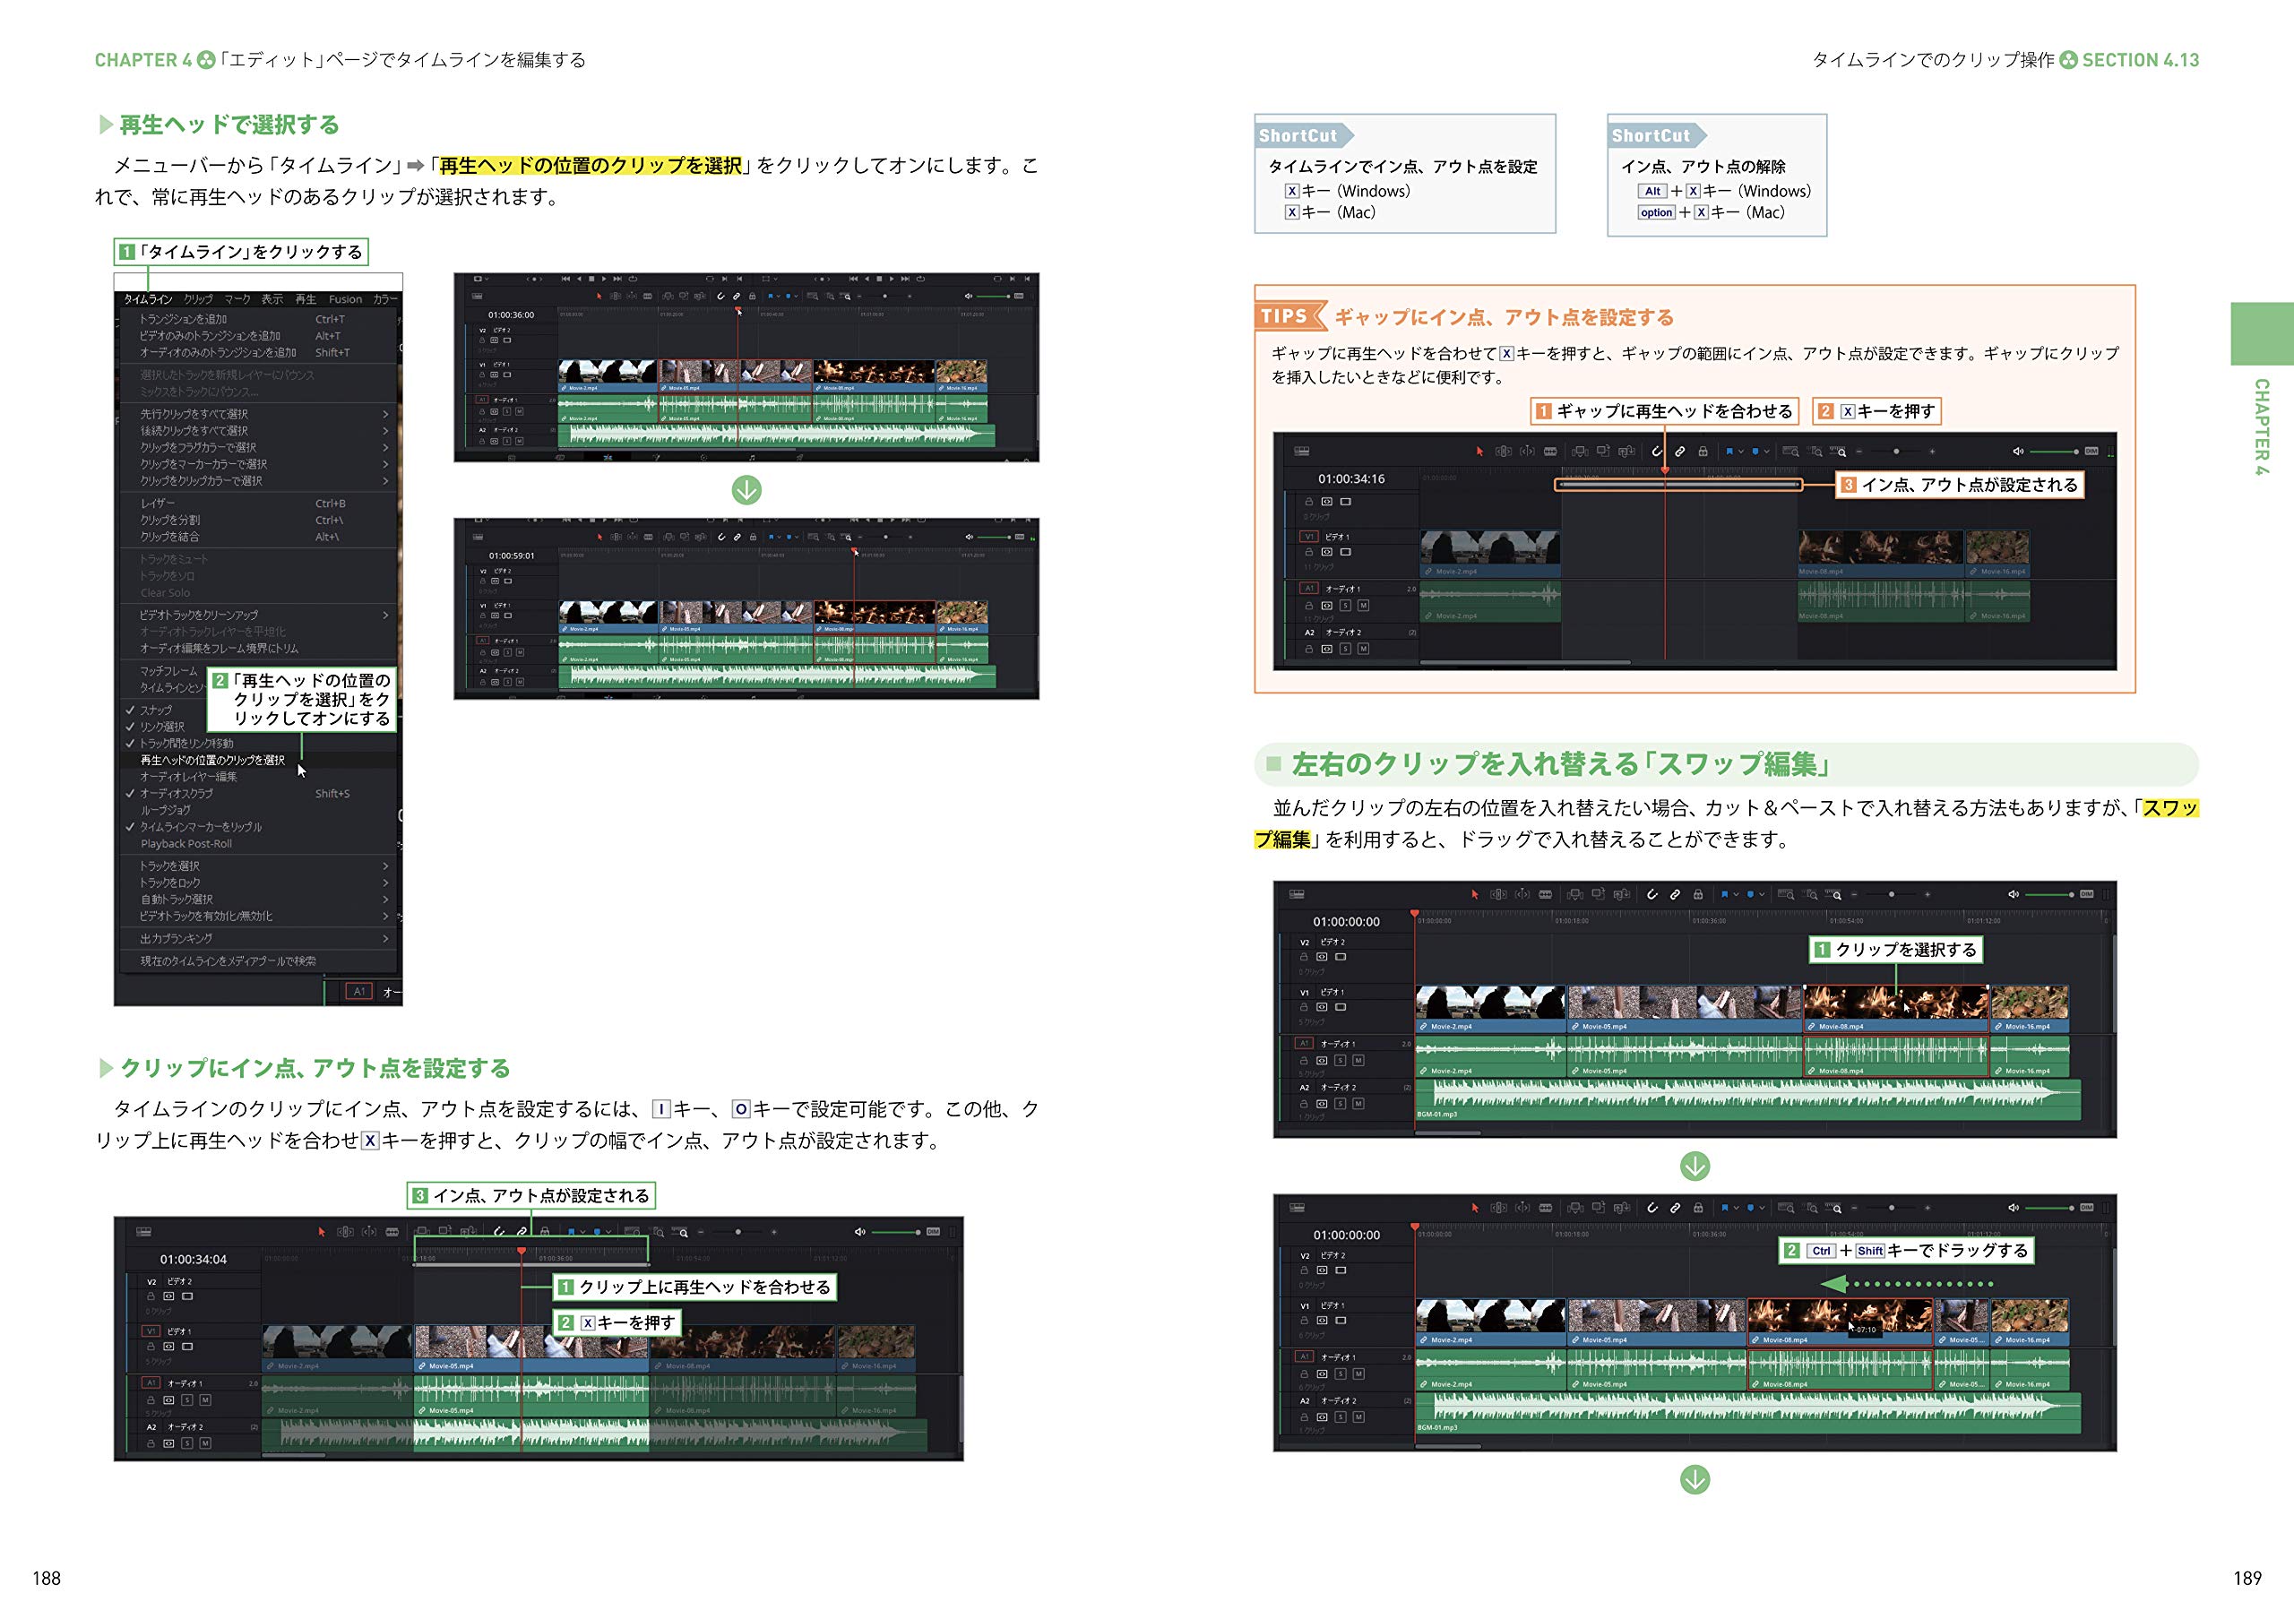This screenshot has height=1619, width=2294.
Task: Click zoom slider handle in 01:00:34:16 timeline toolbar
Action: click(x=1896, y=452)
